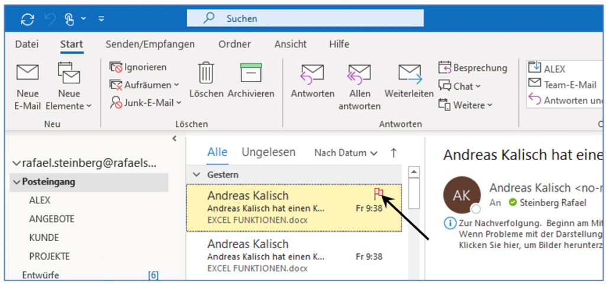Click the message list scrollbar up arrow
Viewport: 606px width, 286px height.
click(x=414, y=171)
